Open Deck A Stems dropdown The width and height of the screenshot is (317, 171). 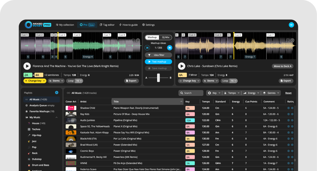pyautogui.click(x=56, y=81)
